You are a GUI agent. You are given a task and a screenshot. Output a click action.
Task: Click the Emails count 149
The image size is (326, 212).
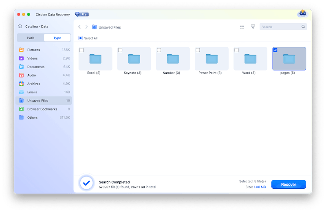(67, 92)
